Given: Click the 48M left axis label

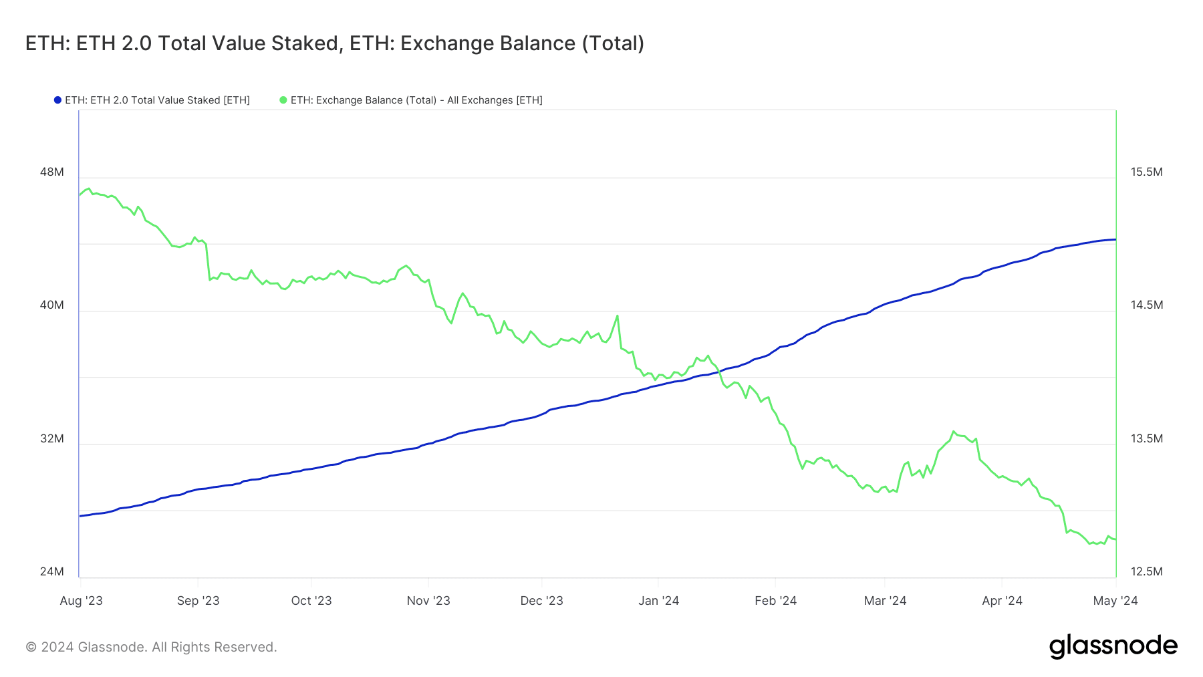Looking at the screenshot, I should click(52, 172).
